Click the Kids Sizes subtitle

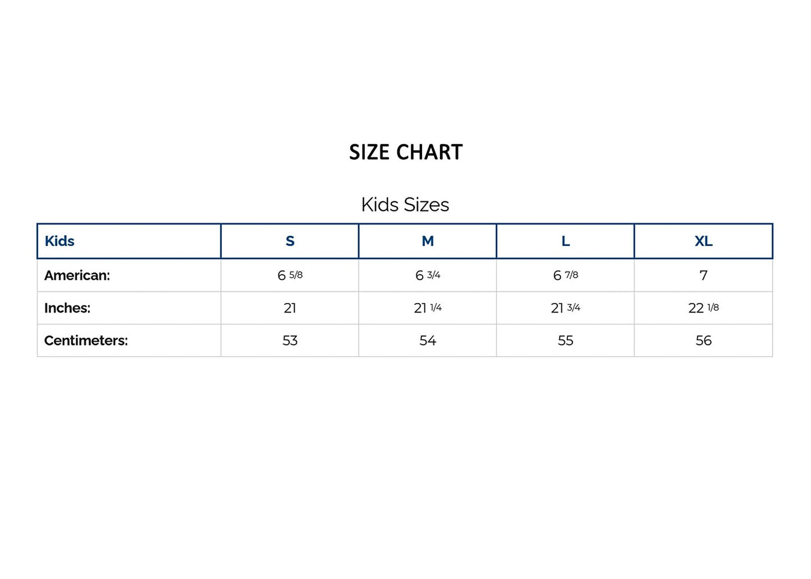[405, 205]
